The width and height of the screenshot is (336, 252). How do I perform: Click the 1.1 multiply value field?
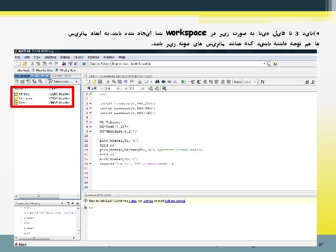coord(134,88)
